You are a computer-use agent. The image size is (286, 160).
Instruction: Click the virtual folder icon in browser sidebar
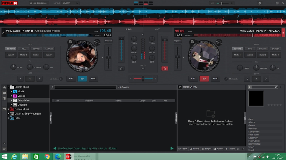[5, 93]
